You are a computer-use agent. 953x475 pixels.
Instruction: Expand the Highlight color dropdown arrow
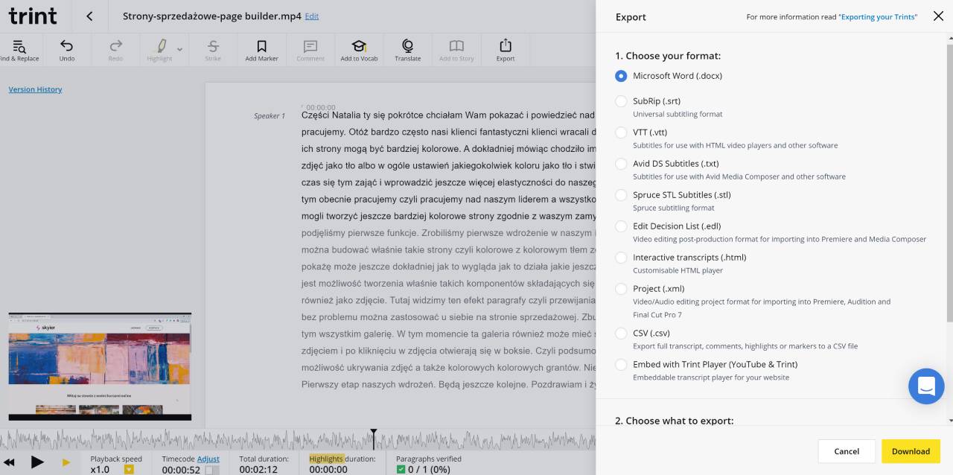tap(179, 49)
